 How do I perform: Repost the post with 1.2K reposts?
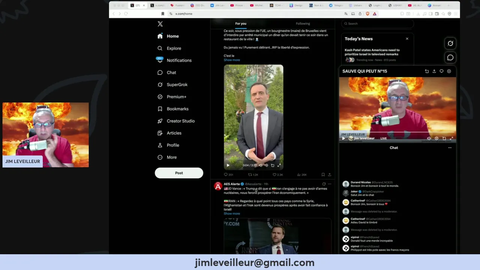[253, 175]
